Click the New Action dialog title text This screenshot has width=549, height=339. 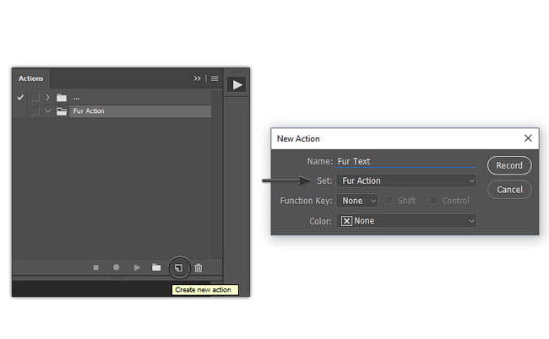click(x=298, y=139)
